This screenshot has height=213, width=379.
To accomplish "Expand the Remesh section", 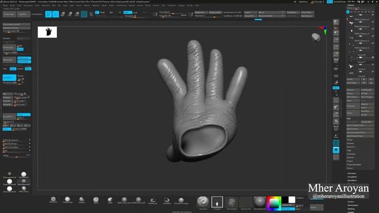I will (350, 157).
